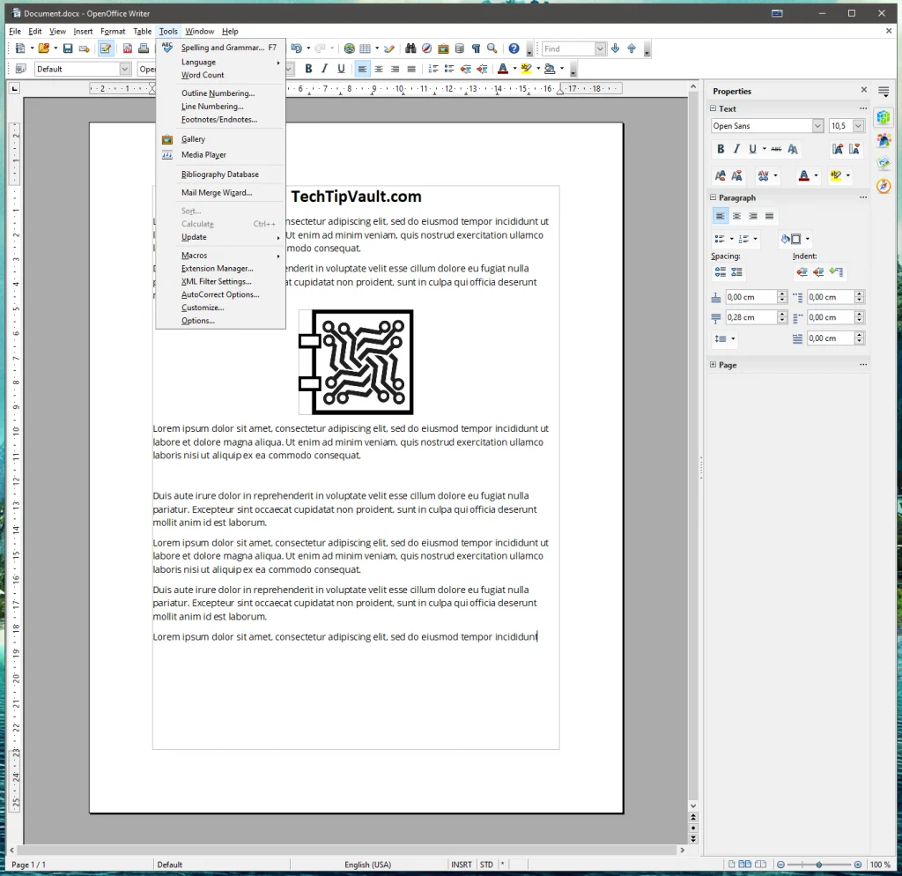Click English (USA) language in status bar
This screenshot has height=876, width=902.
[x=368, y=865]
